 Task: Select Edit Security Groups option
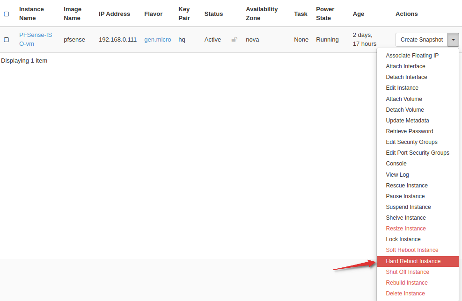(411, 142)
